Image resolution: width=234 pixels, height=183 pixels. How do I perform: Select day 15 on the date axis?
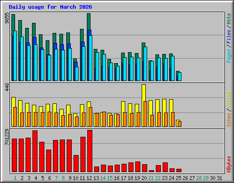pos(110,178)
